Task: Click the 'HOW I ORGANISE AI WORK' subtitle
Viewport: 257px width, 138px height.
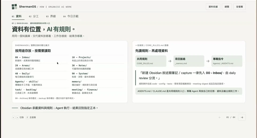Action: pyautogui.click(x=56, y=7)
